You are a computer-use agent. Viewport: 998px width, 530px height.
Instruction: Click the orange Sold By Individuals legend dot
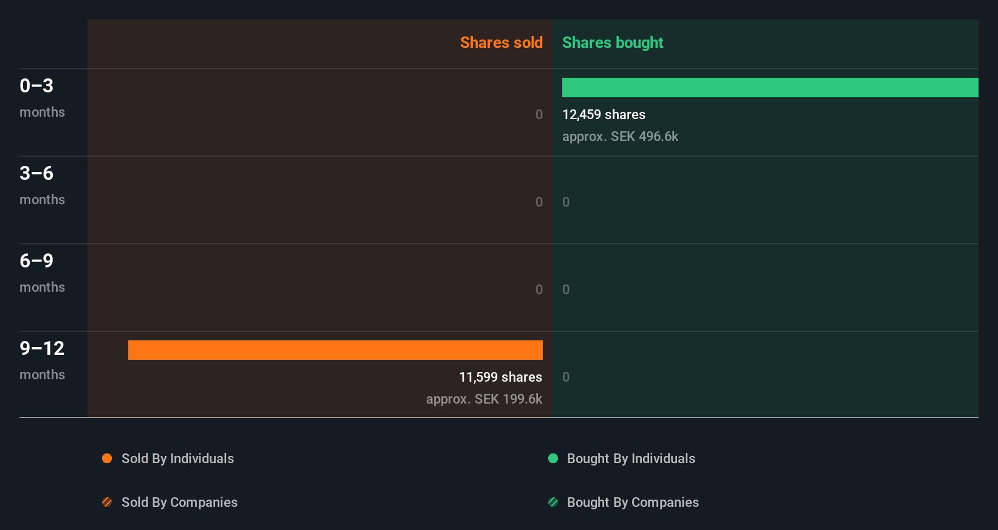(x=107, y=458)
